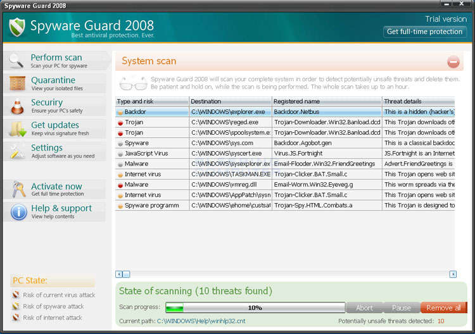475x334 pixels.
Task: Go to the Security section
Action: [54, 106]
